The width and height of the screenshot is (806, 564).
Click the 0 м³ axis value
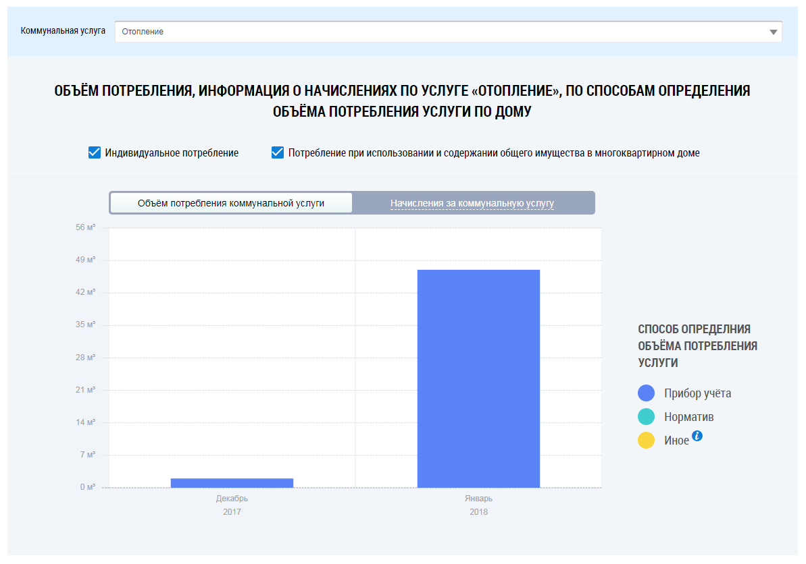[x=87, y=487]
